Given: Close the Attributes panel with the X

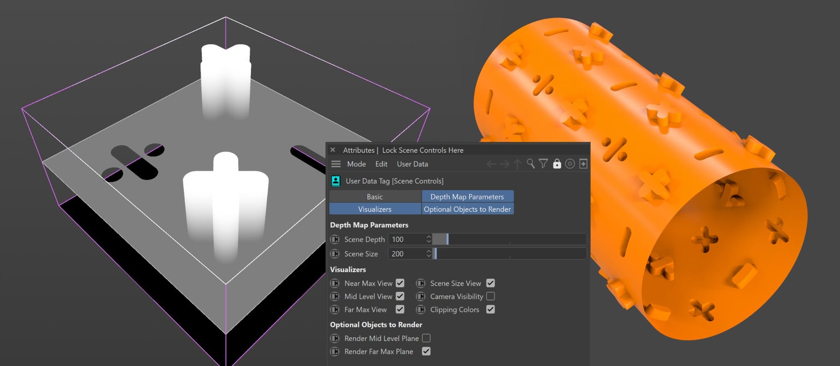Looking at the screenshot, I should pyautogui.click(x=333, y=150).
